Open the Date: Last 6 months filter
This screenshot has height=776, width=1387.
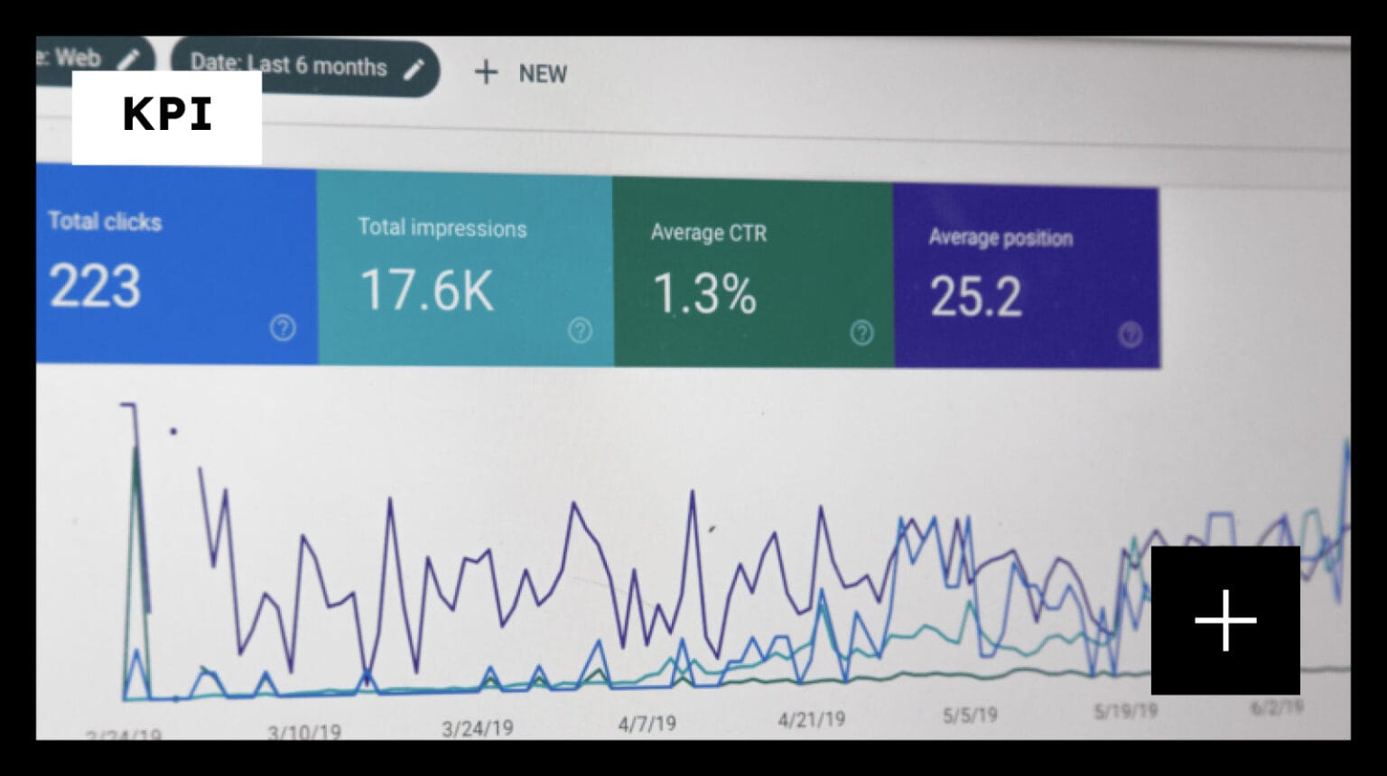pos(289,66)
